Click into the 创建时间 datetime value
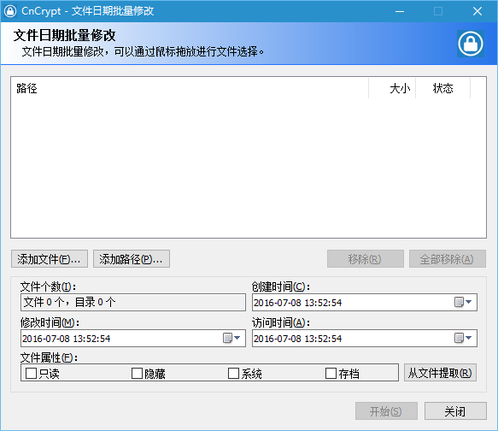The width and height of the screenshot is (498, 431). [x=297, y=303]
